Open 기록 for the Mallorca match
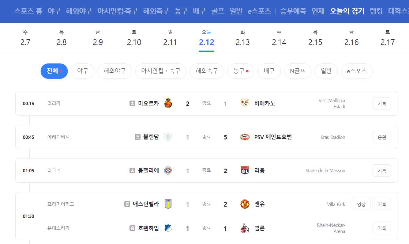409x244 pixels. 381,103
